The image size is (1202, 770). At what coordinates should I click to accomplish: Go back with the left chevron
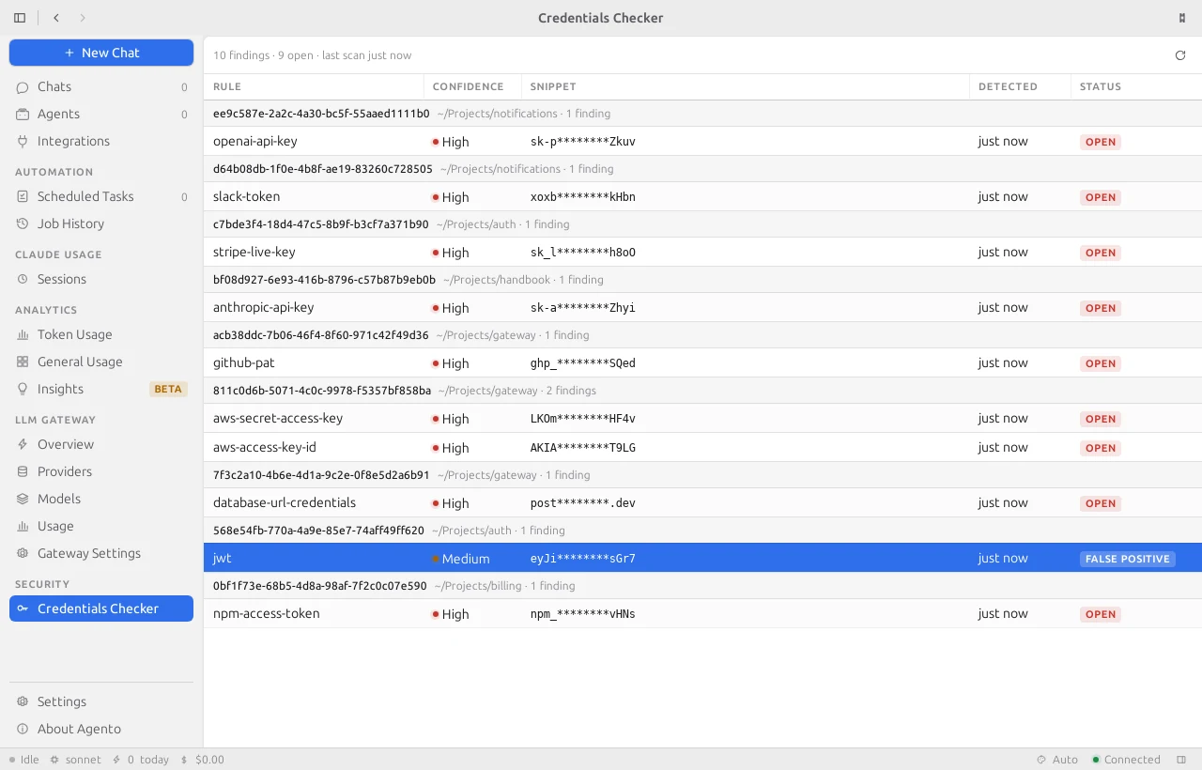coord(56,18)
